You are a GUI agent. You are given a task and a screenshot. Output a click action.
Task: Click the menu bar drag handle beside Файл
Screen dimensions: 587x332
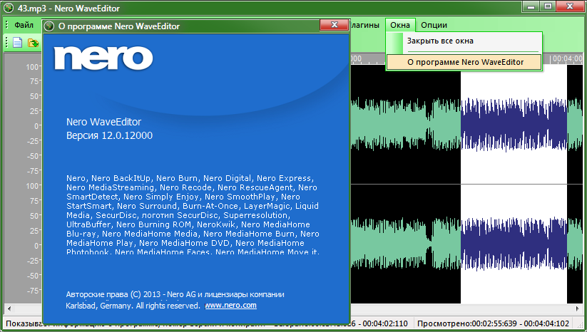click(x=6, y=25)
